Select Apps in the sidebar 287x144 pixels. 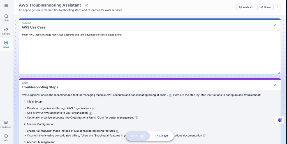(x=6, y=45)
